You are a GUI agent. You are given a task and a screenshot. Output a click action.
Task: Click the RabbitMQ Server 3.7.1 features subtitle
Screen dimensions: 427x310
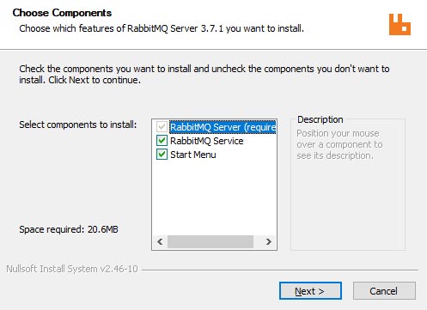pos(162,28)
